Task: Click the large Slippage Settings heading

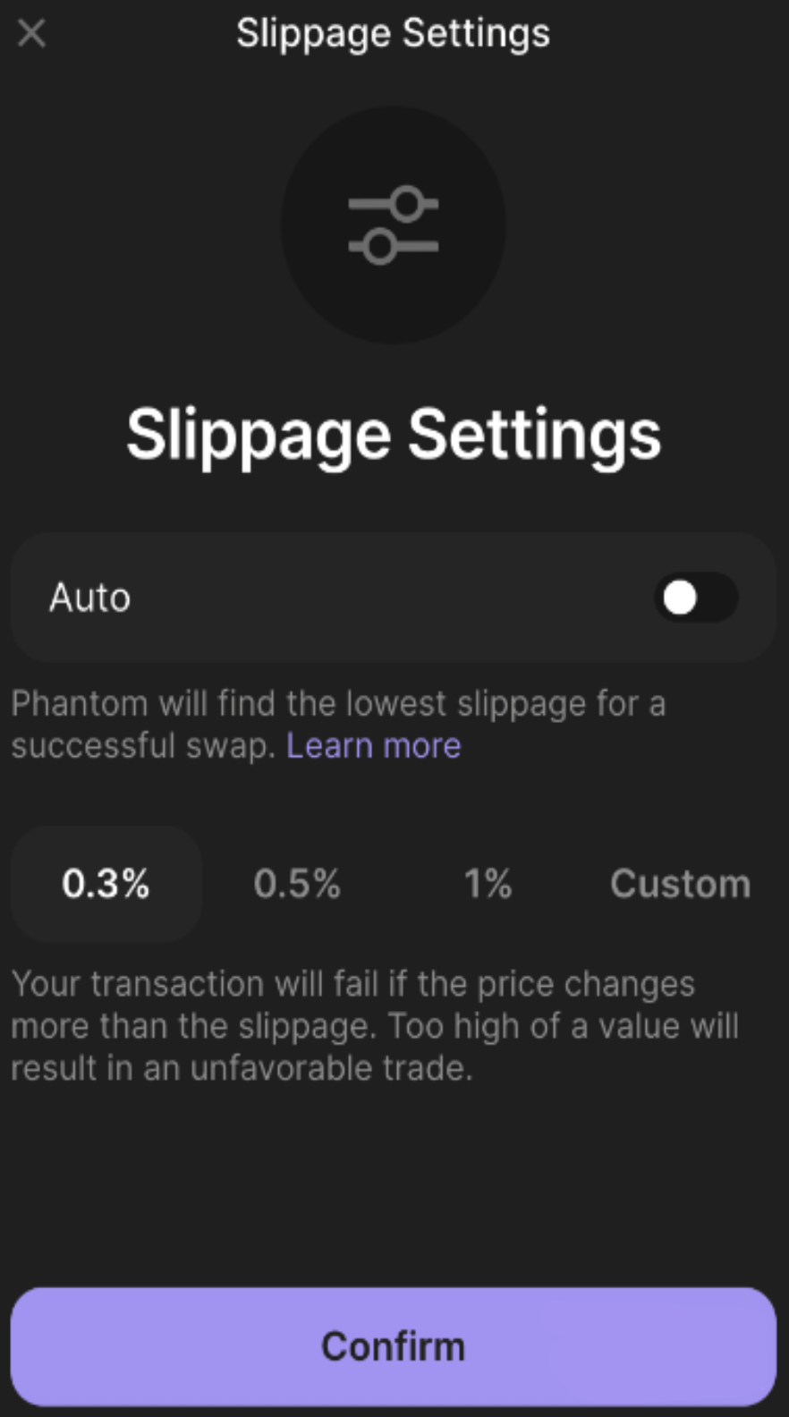Action: pos(394,436)
